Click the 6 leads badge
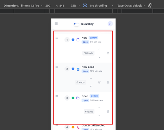 coord(89,112)
